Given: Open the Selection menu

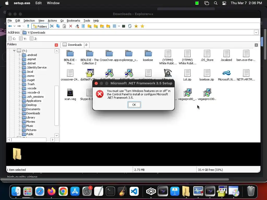Looking at the screenshot, I should (29, 21).
